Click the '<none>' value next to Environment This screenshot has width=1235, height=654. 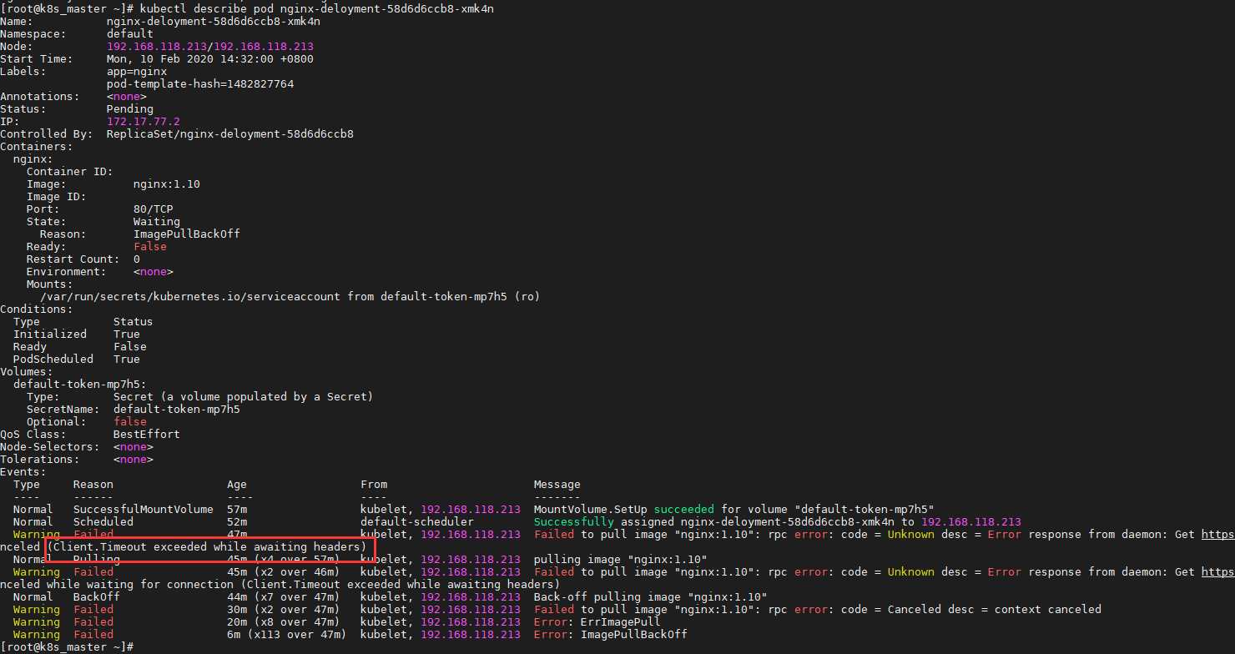pos(154,271)
